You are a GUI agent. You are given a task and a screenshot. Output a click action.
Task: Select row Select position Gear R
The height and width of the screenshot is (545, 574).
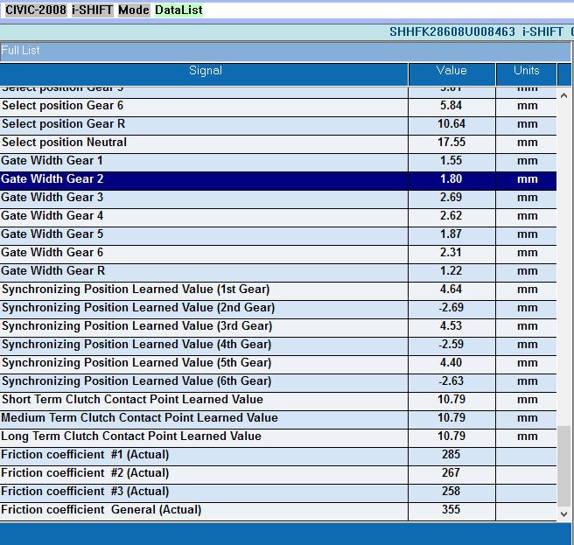[x=278, y=126]
